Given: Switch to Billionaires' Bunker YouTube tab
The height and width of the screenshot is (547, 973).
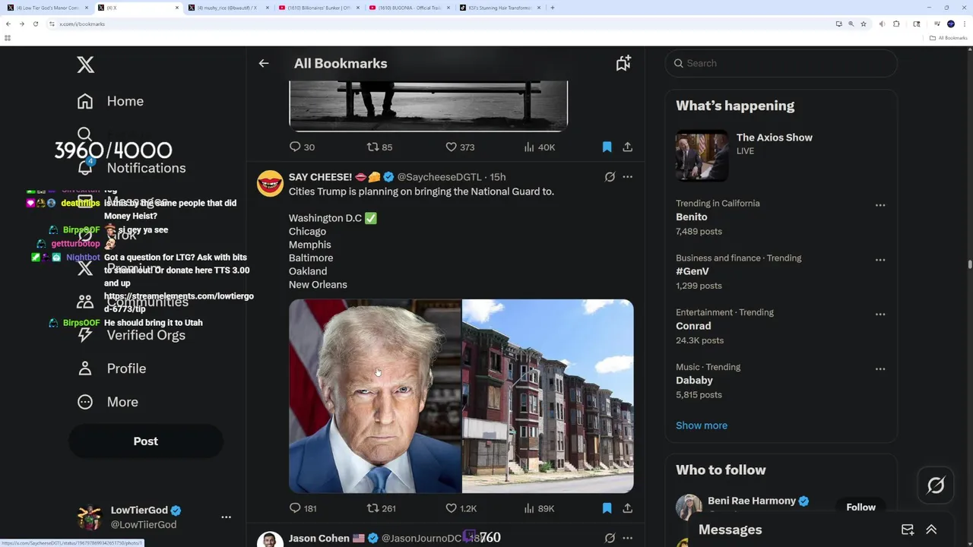Looking at the screenshot, I should coord(319,8).
